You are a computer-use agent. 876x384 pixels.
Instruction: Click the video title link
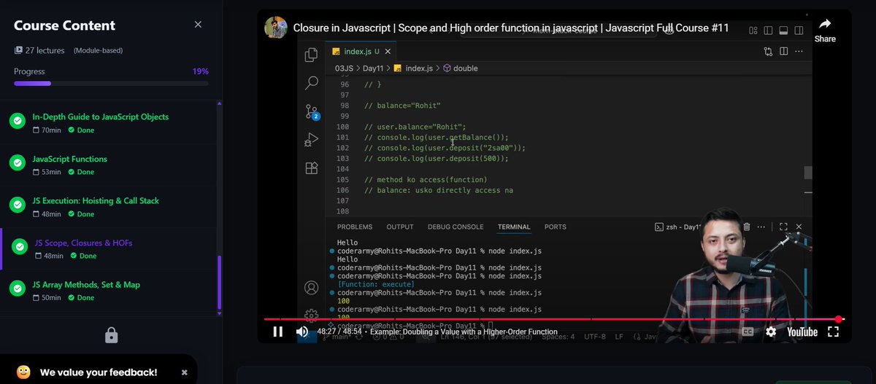(x=511, y=28)
